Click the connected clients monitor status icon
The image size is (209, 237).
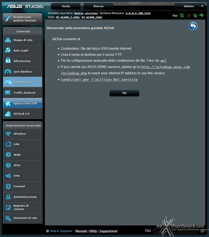pos(195,15)
